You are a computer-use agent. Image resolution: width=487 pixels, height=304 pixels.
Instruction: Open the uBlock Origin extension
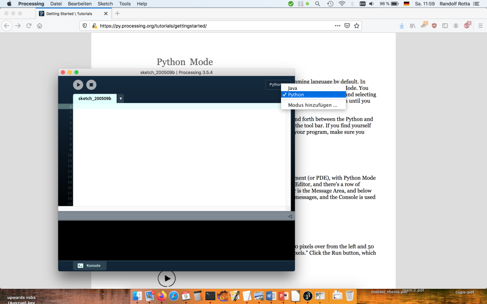click(434, 25)
